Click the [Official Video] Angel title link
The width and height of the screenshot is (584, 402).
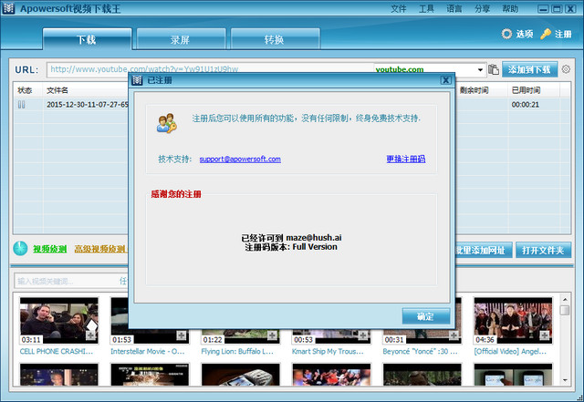click(510, 351)
